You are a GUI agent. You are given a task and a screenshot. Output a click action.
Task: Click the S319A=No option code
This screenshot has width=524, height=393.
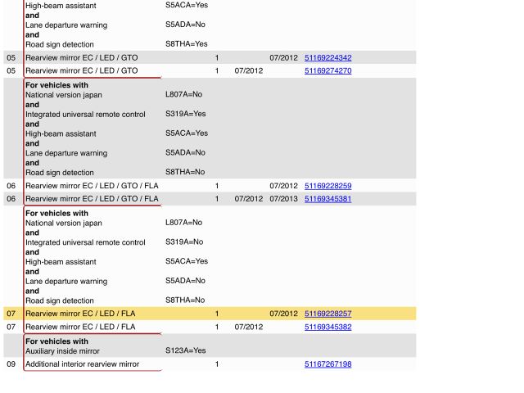[x=184, y=242]
